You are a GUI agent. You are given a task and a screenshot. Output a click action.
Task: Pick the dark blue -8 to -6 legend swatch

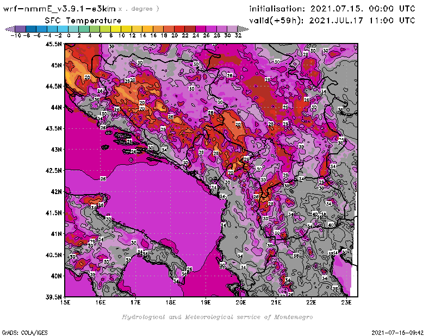pos(31,29)
